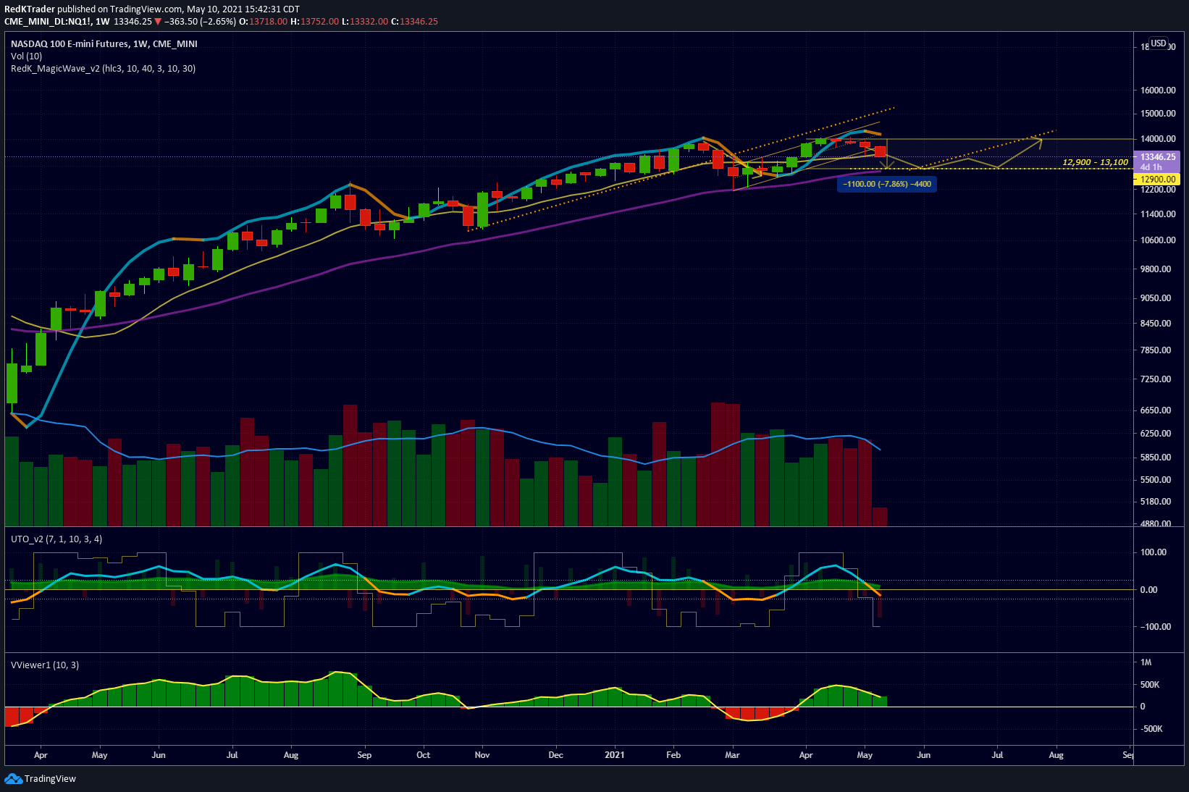
Task: Click the current price label 13346.25
Action: point(1157,156)
